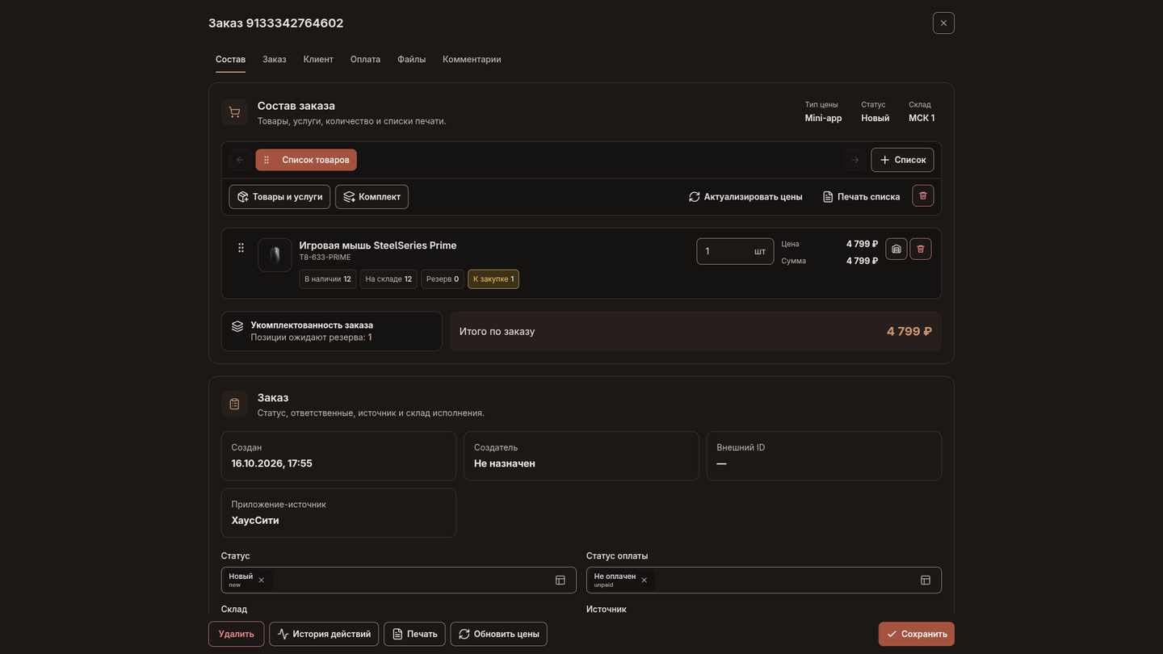Click the 'В наличии 12' badge
Viewport: 1163px width, 654px height.
click(x=328, y=279)
